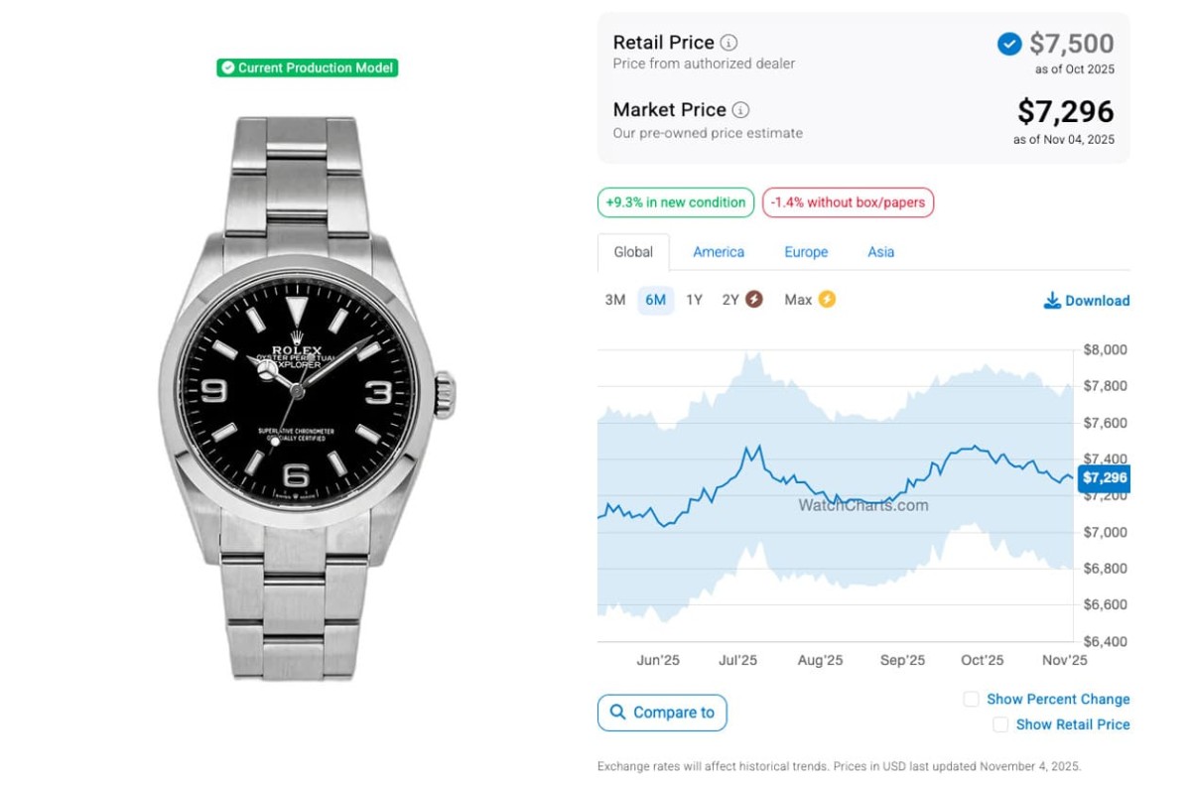Image resolution: width=1191 pixels, height=788 pixels.
Task: Click the Download chart icon
Action: (1052, 301)
